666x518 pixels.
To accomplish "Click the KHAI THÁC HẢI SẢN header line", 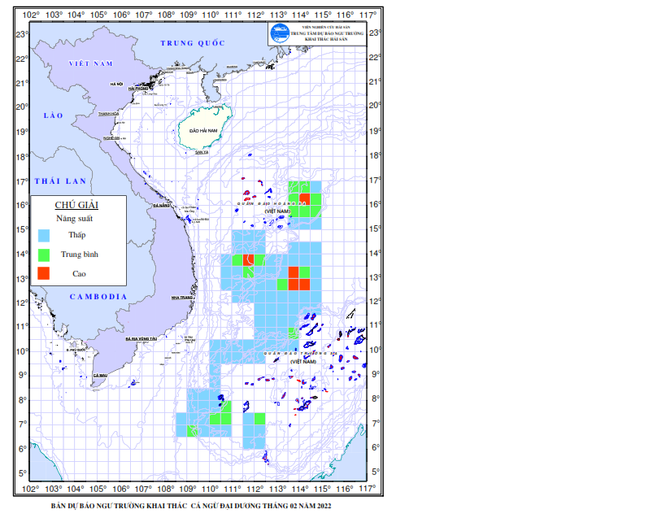I will (x=326, y=39).
